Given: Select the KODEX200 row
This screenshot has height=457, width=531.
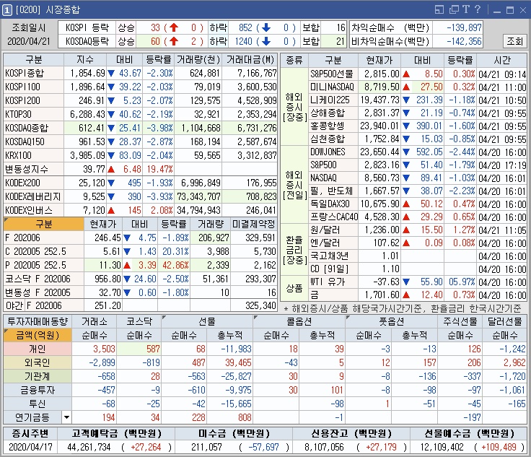Looking at the screenshot, I should pyautogui.click(x=141, y=183).
